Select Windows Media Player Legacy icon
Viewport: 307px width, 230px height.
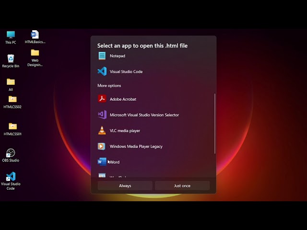pos(102,146)
